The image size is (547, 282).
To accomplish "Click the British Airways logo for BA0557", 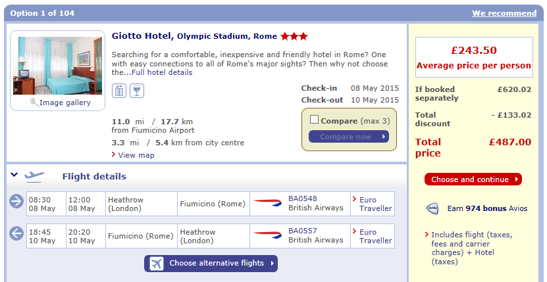I will point(267,234).
